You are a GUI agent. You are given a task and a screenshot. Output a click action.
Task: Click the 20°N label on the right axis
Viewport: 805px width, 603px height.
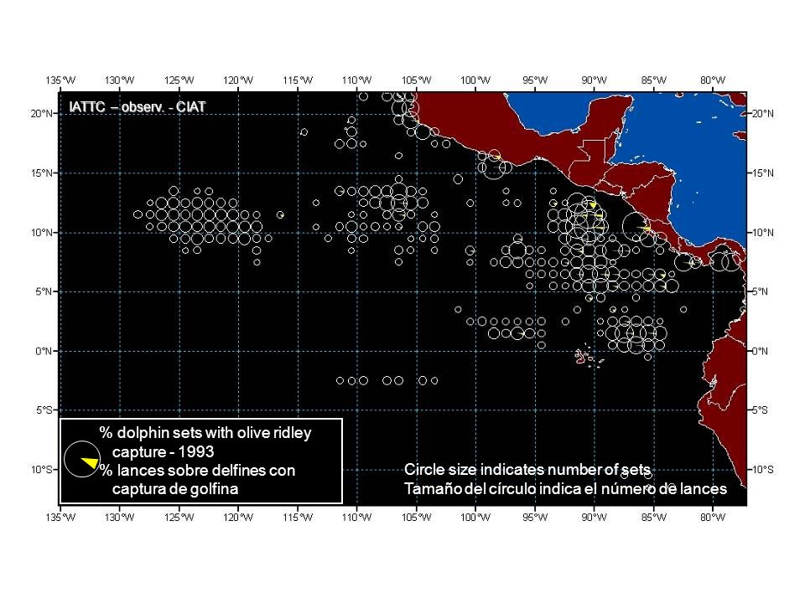point(762,113)
